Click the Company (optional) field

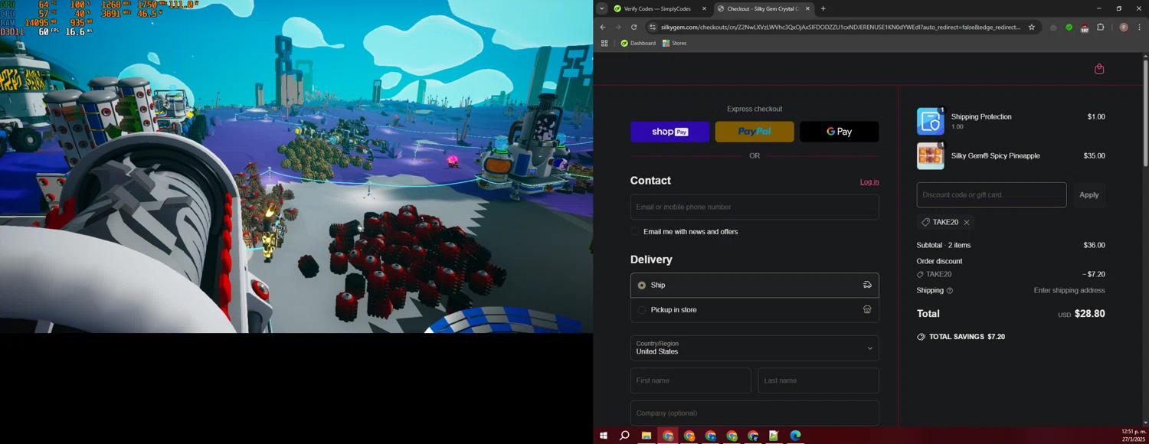[755, 413]
